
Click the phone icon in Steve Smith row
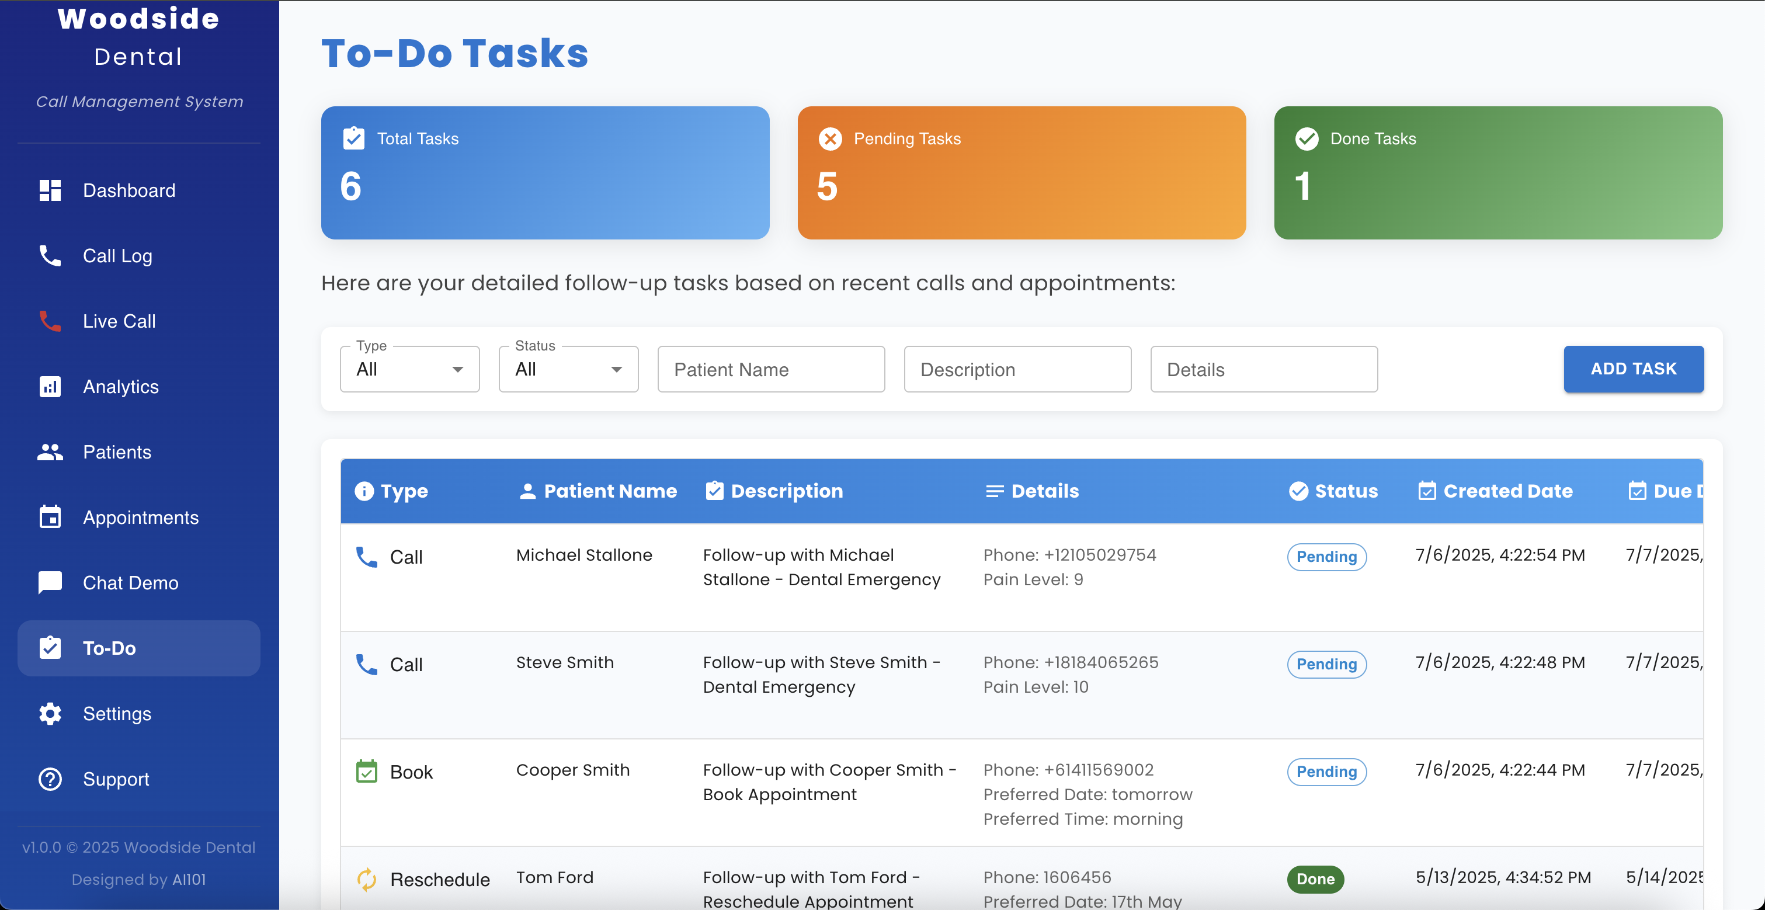tap(367, 664)
